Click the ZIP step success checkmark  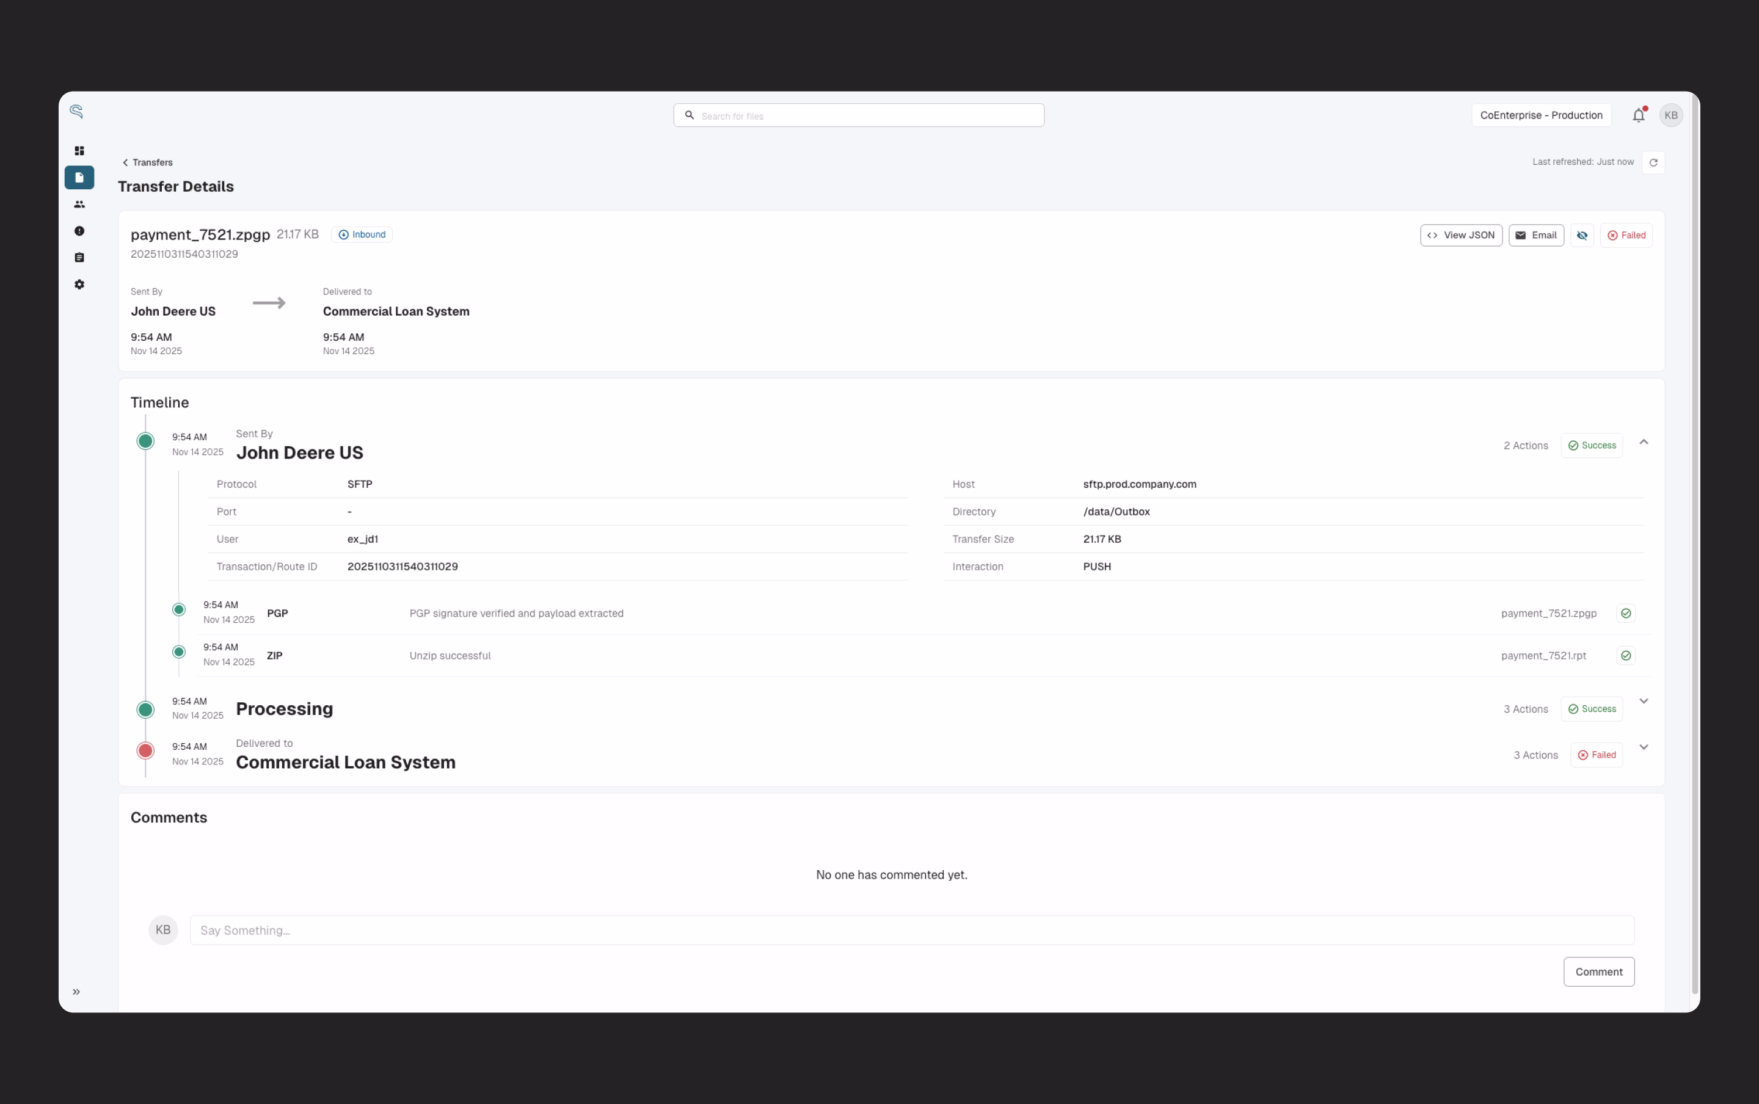pyautogui.click(x=1626, y=655)
